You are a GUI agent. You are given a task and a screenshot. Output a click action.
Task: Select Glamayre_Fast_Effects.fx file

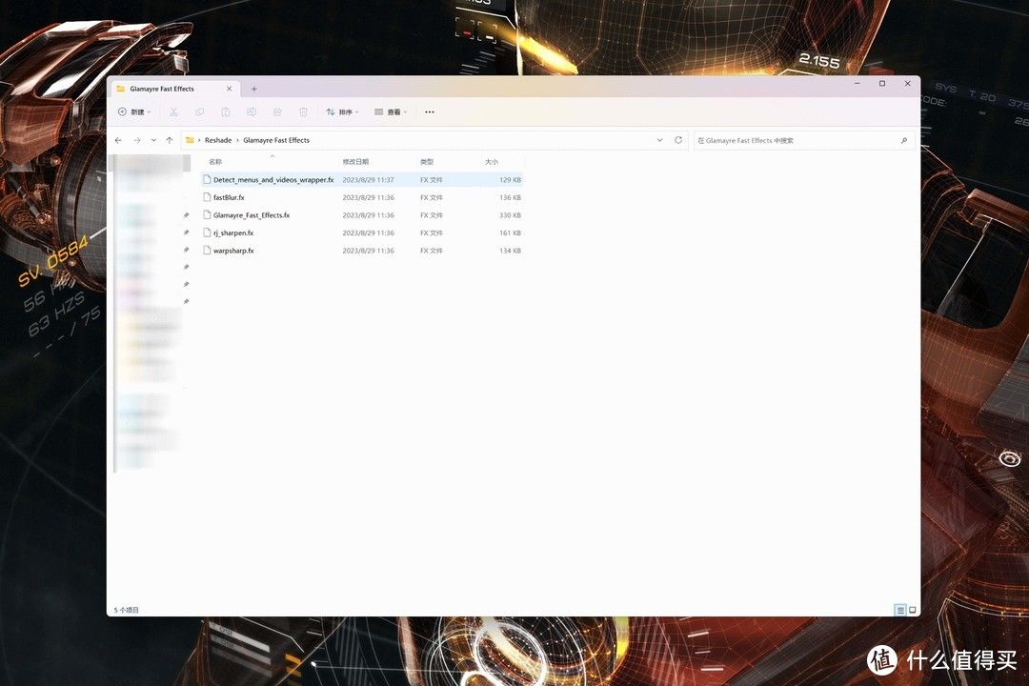click(x=362, y=215)
